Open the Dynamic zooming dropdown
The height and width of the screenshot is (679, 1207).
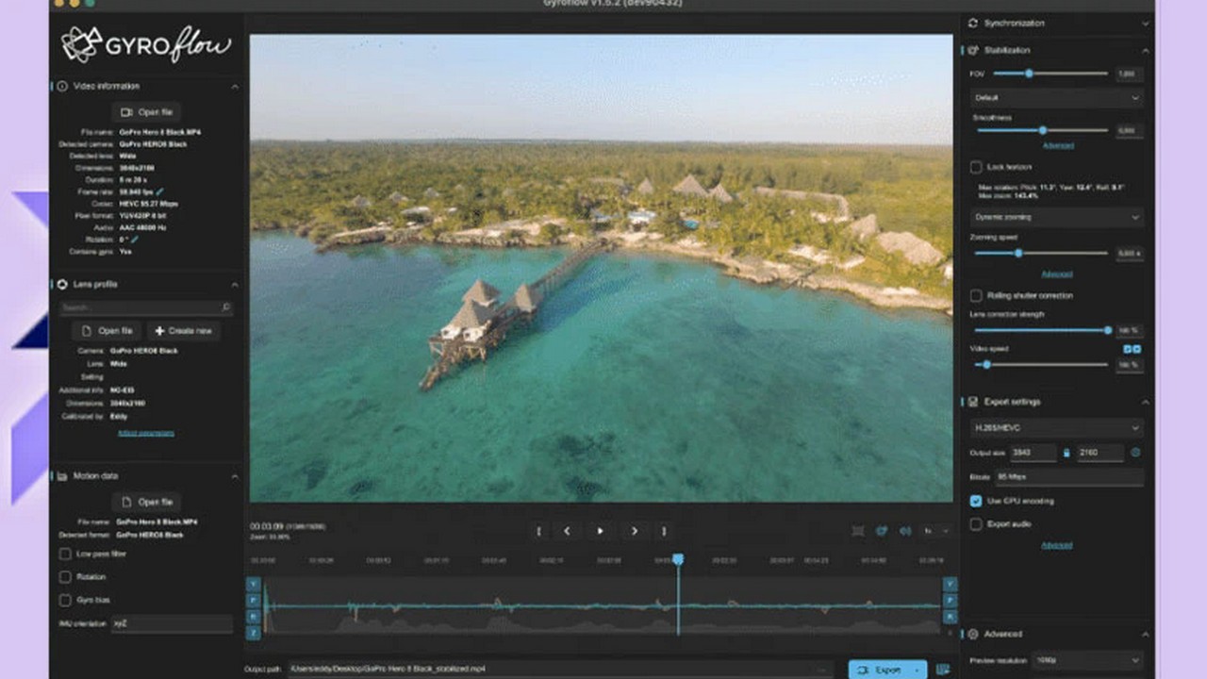tap(1056, 217)
